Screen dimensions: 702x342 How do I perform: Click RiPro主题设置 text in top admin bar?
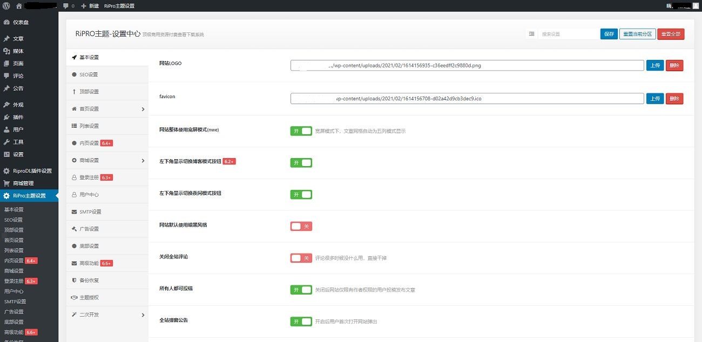(119, 6)
